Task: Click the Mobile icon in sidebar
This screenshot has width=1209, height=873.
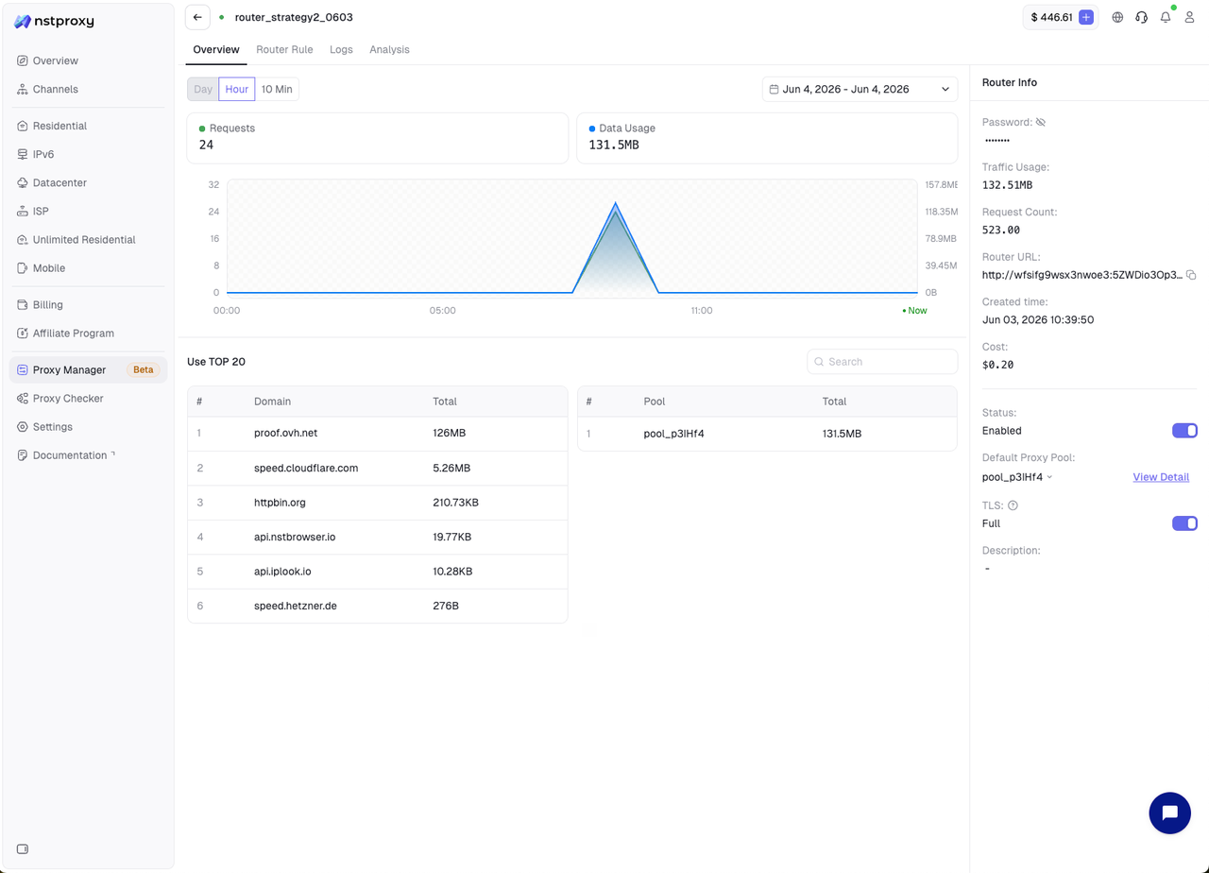Action: pos(23,268)
